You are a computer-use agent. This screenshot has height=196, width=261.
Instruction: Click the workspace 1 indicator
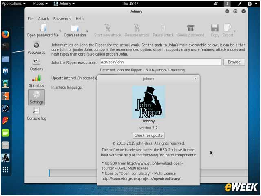[x=227, y=4]
